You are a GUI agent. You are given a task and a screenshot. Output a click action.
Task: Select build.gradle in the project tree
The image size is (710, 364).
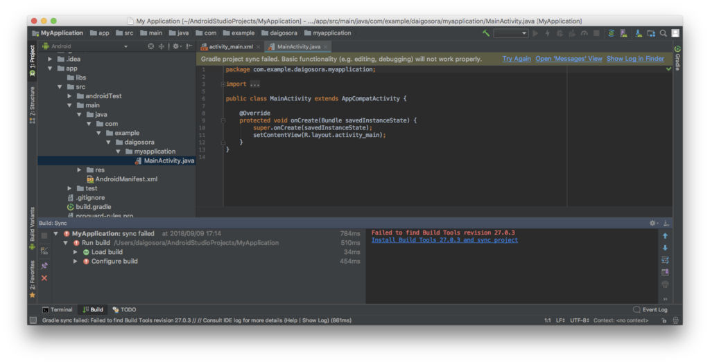coord(94,207)
